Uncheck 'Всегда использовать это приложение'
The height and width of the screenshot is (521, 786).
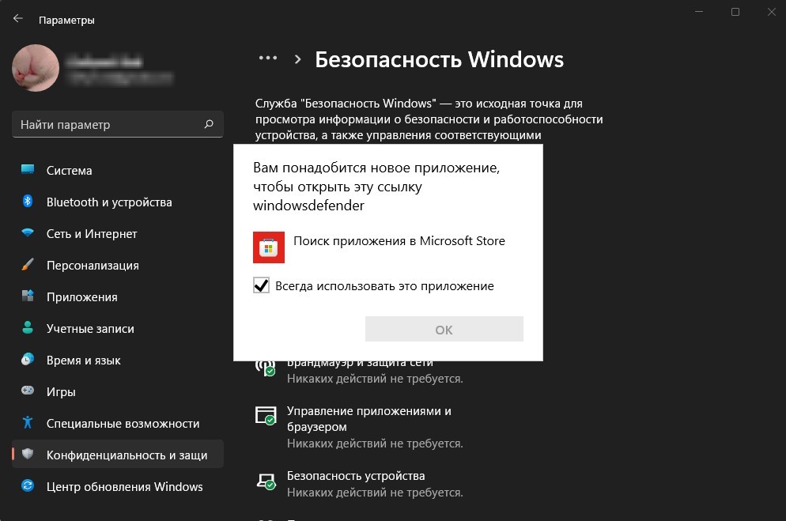(261, 285)
